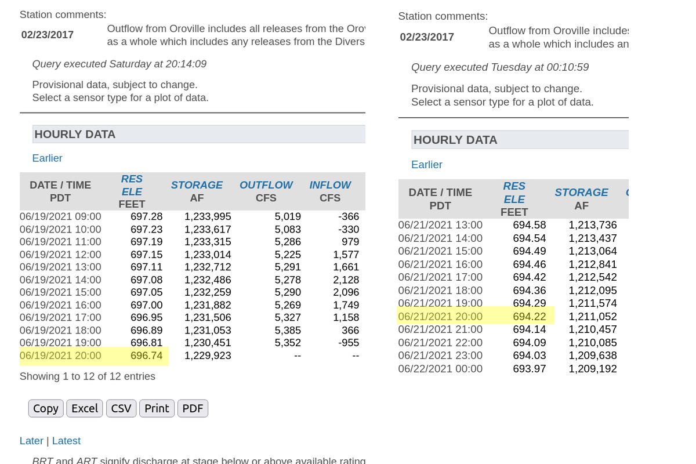Open Earlier link in left panel
The height and width of the screenshot is (464, 696).
click(48, 158)
